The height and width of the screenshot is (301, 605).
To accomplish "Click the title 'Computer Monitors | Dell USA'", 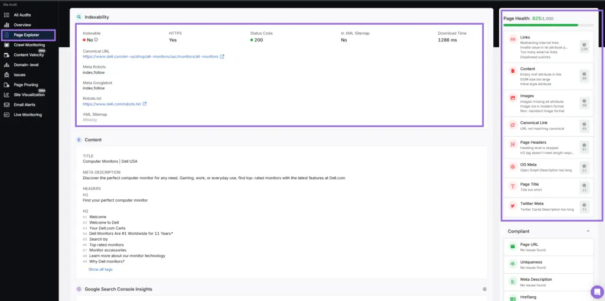I will 110,161.
